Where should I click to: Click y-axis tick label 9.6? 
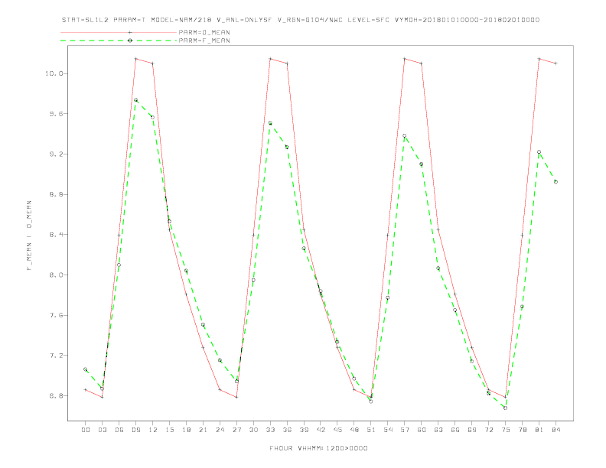click(x=56, y=113)
